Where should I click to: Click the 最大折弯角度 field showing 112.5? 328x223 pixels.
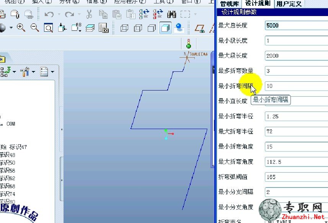296,162
